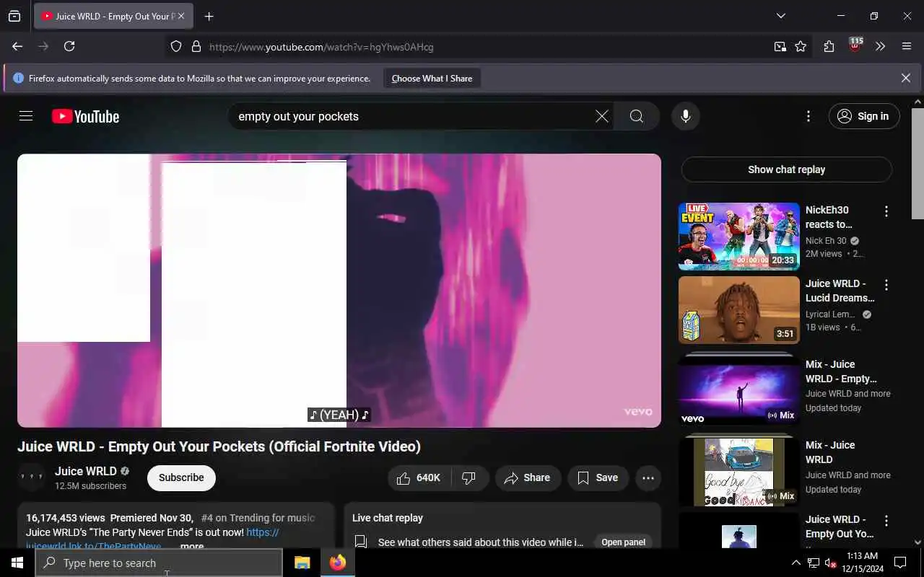This screenshot has width=924, height=577.
Task: Open YouTube settings three-dot menu
Action: (x=808, y=116)
